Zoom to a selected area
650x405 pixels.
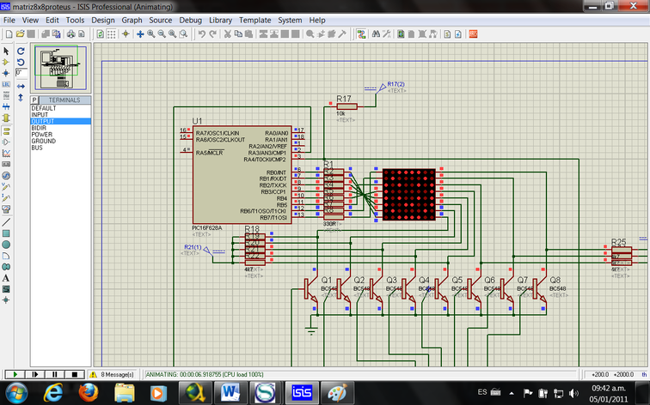pos(183,34)
